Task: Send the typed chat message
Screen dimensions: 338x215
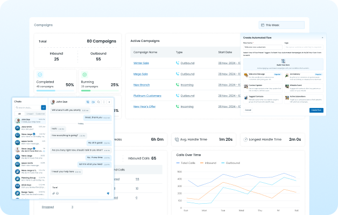Action: pyautogui.click(x=108, y=192)
